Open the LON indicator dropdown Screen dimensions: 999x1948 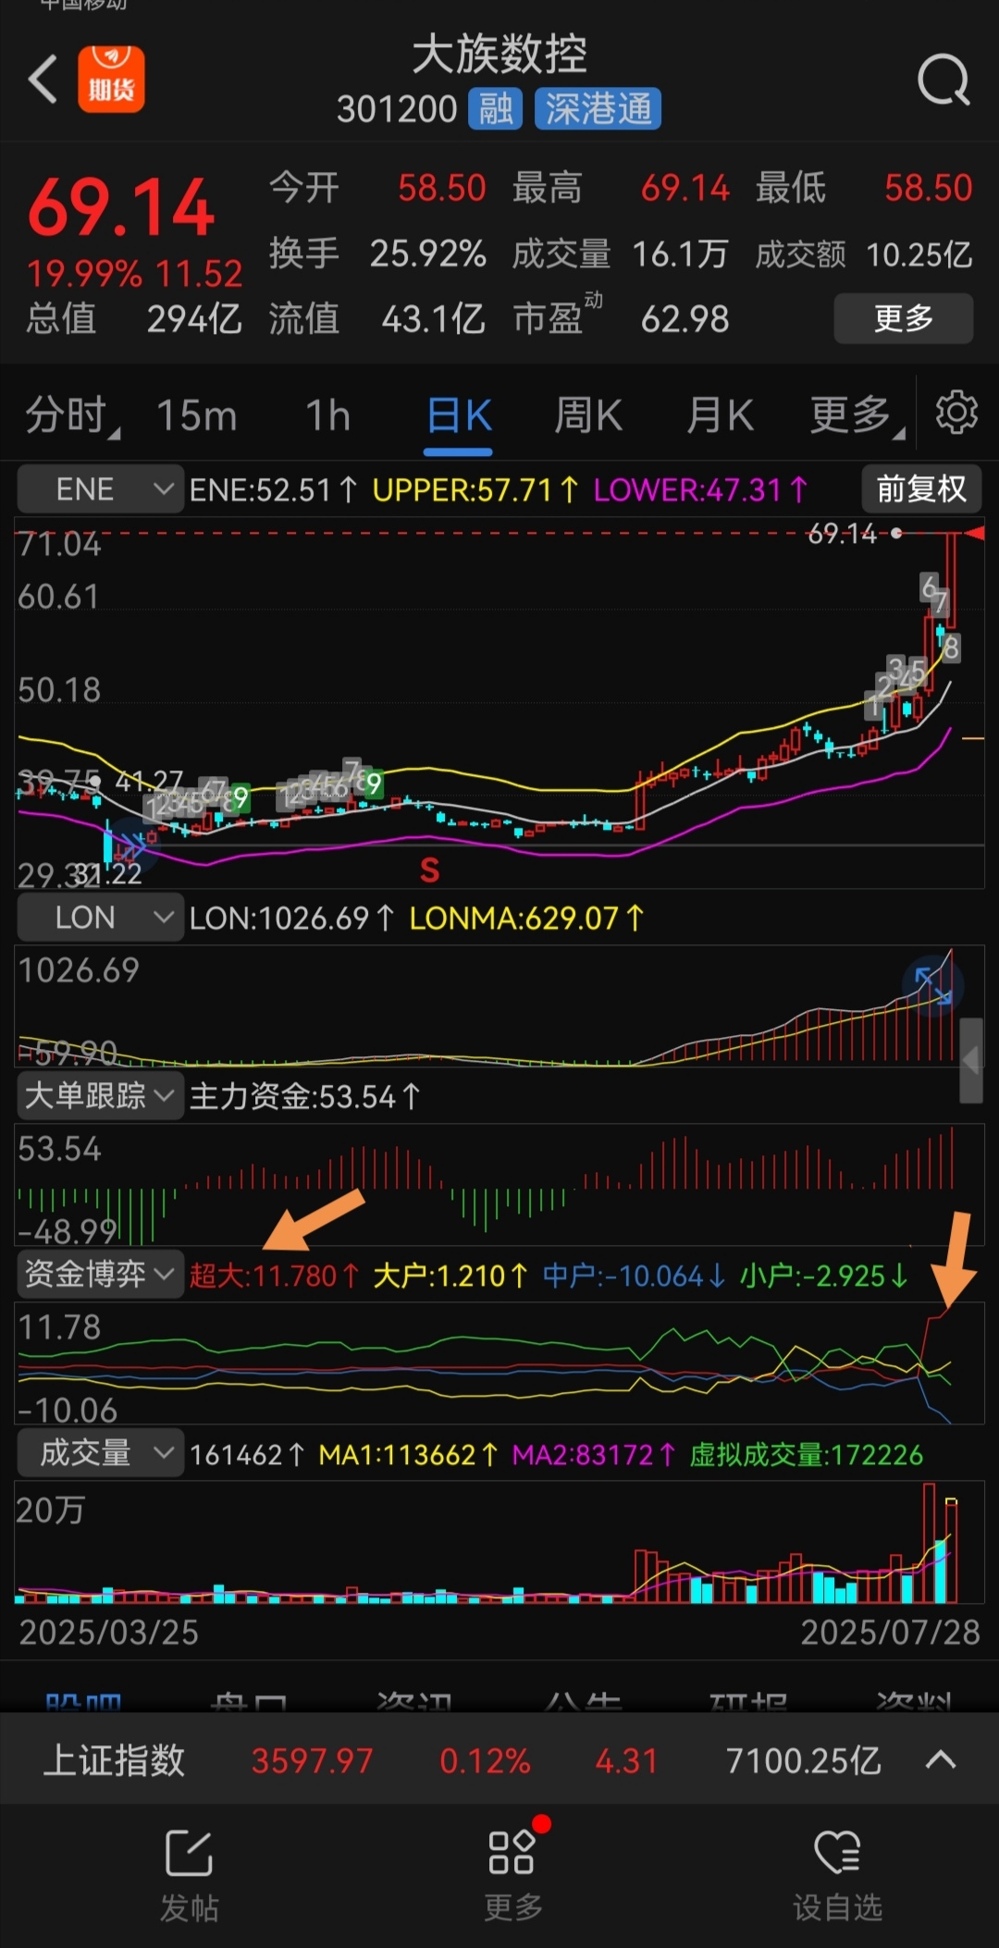pos(100,918)
